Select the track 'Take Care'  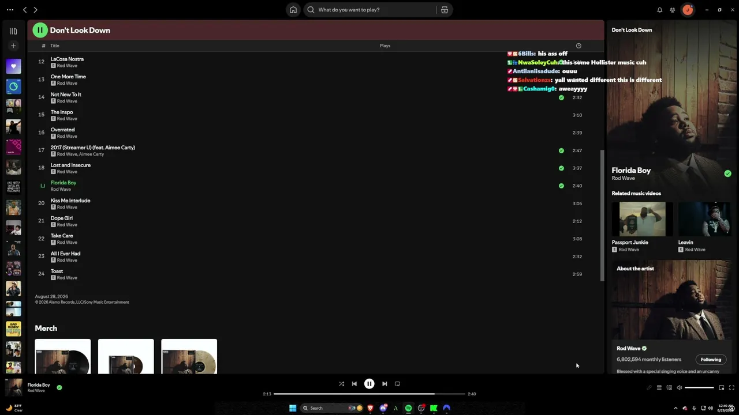62,236
